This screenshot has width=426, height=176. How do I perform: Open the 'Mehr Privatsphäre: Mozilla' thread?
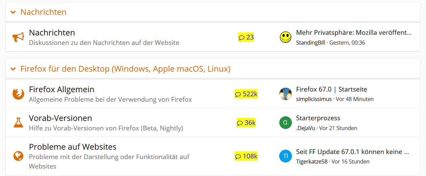(x=354, y=33)
